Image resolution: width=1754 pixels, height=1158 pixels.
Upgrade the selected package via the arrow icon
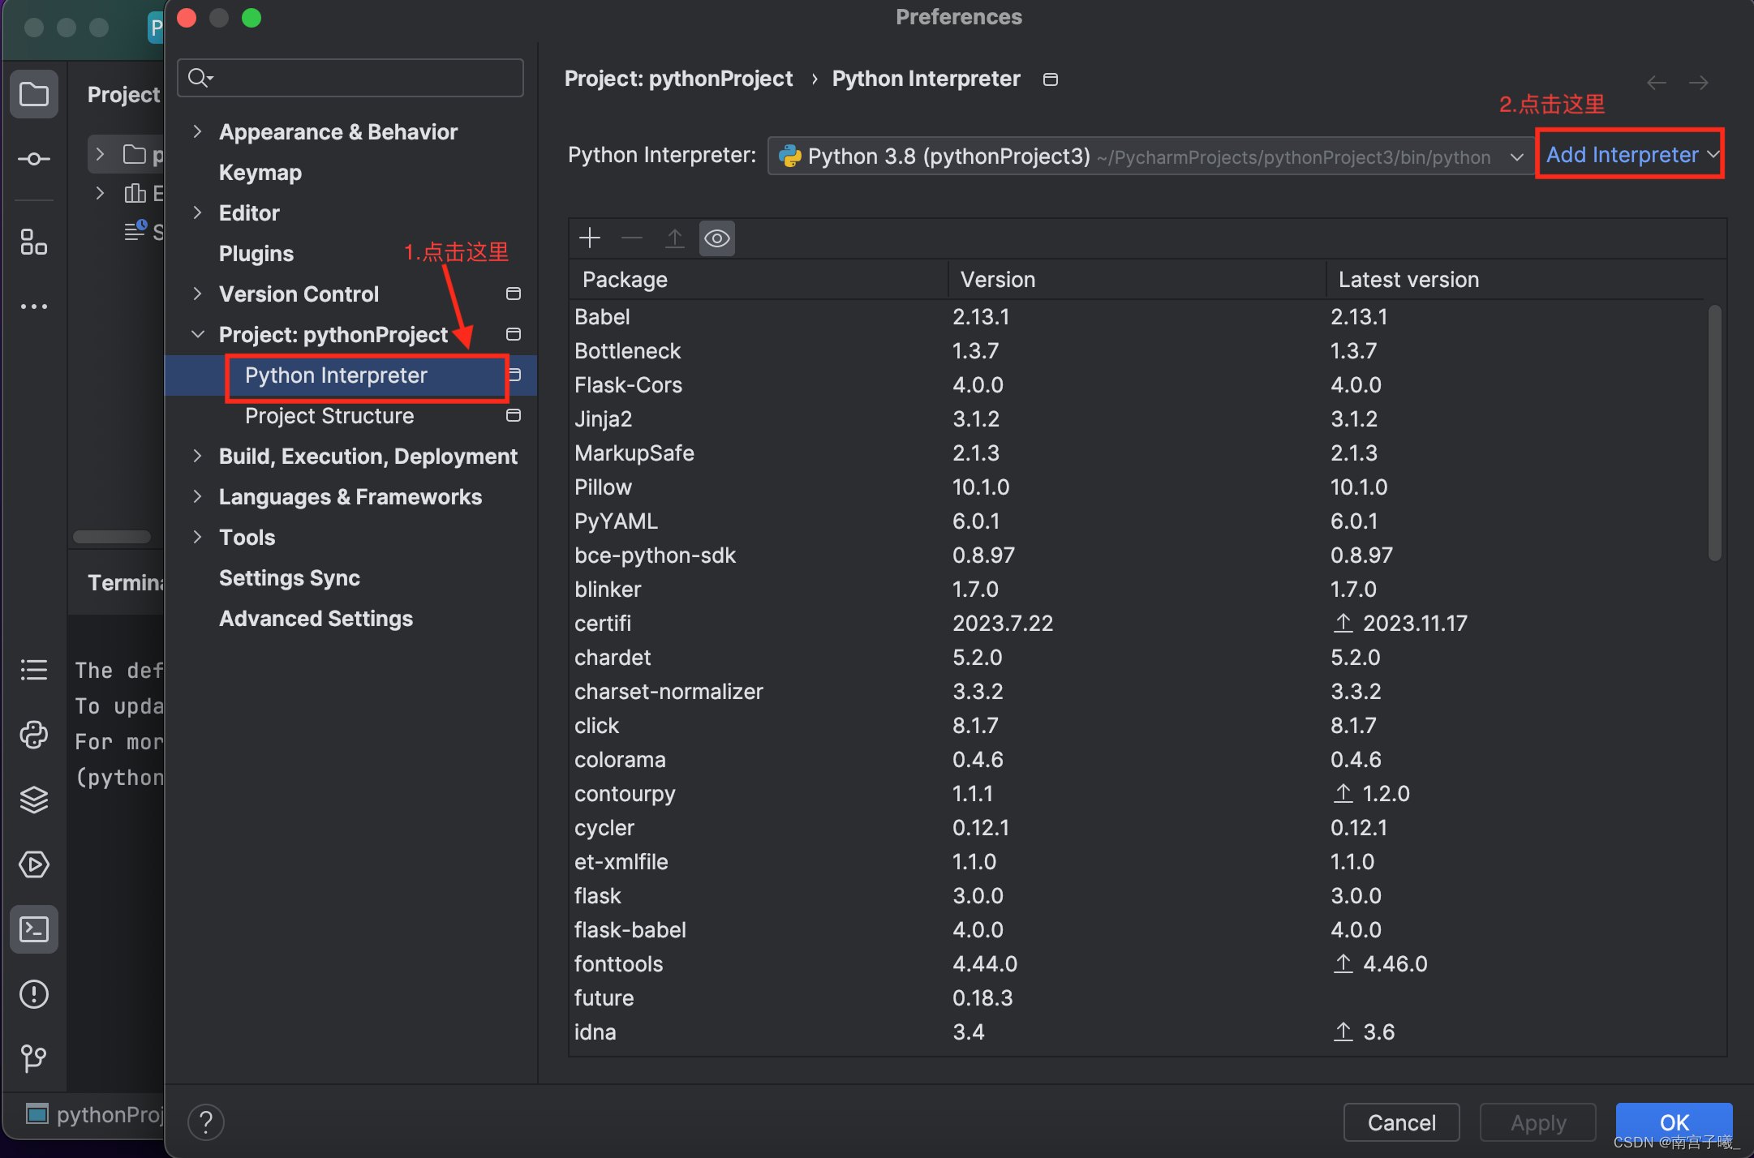674,238
